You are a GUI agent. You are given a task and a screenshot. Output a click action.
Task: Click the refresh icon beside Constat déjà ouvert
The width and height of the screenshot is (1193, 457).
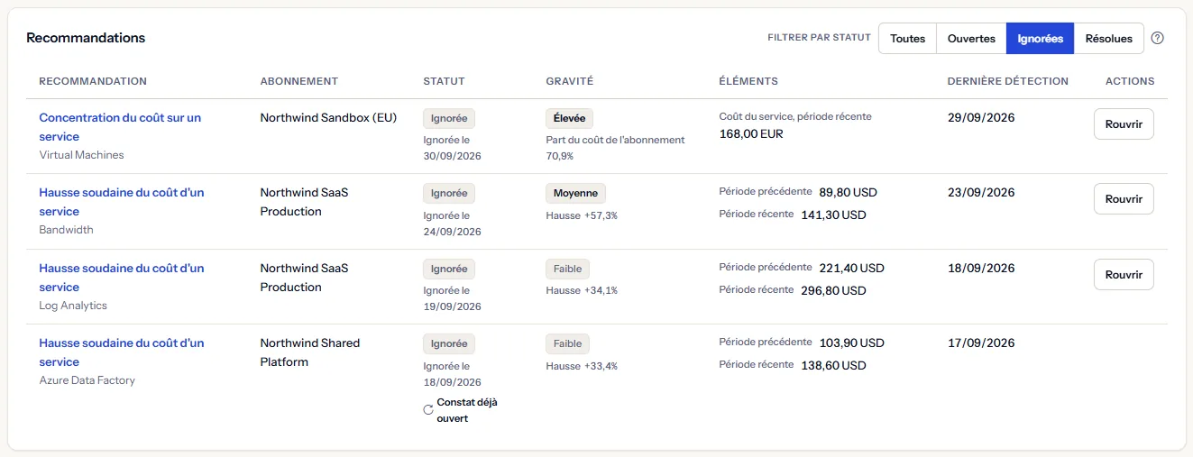(x=428, y=410)
